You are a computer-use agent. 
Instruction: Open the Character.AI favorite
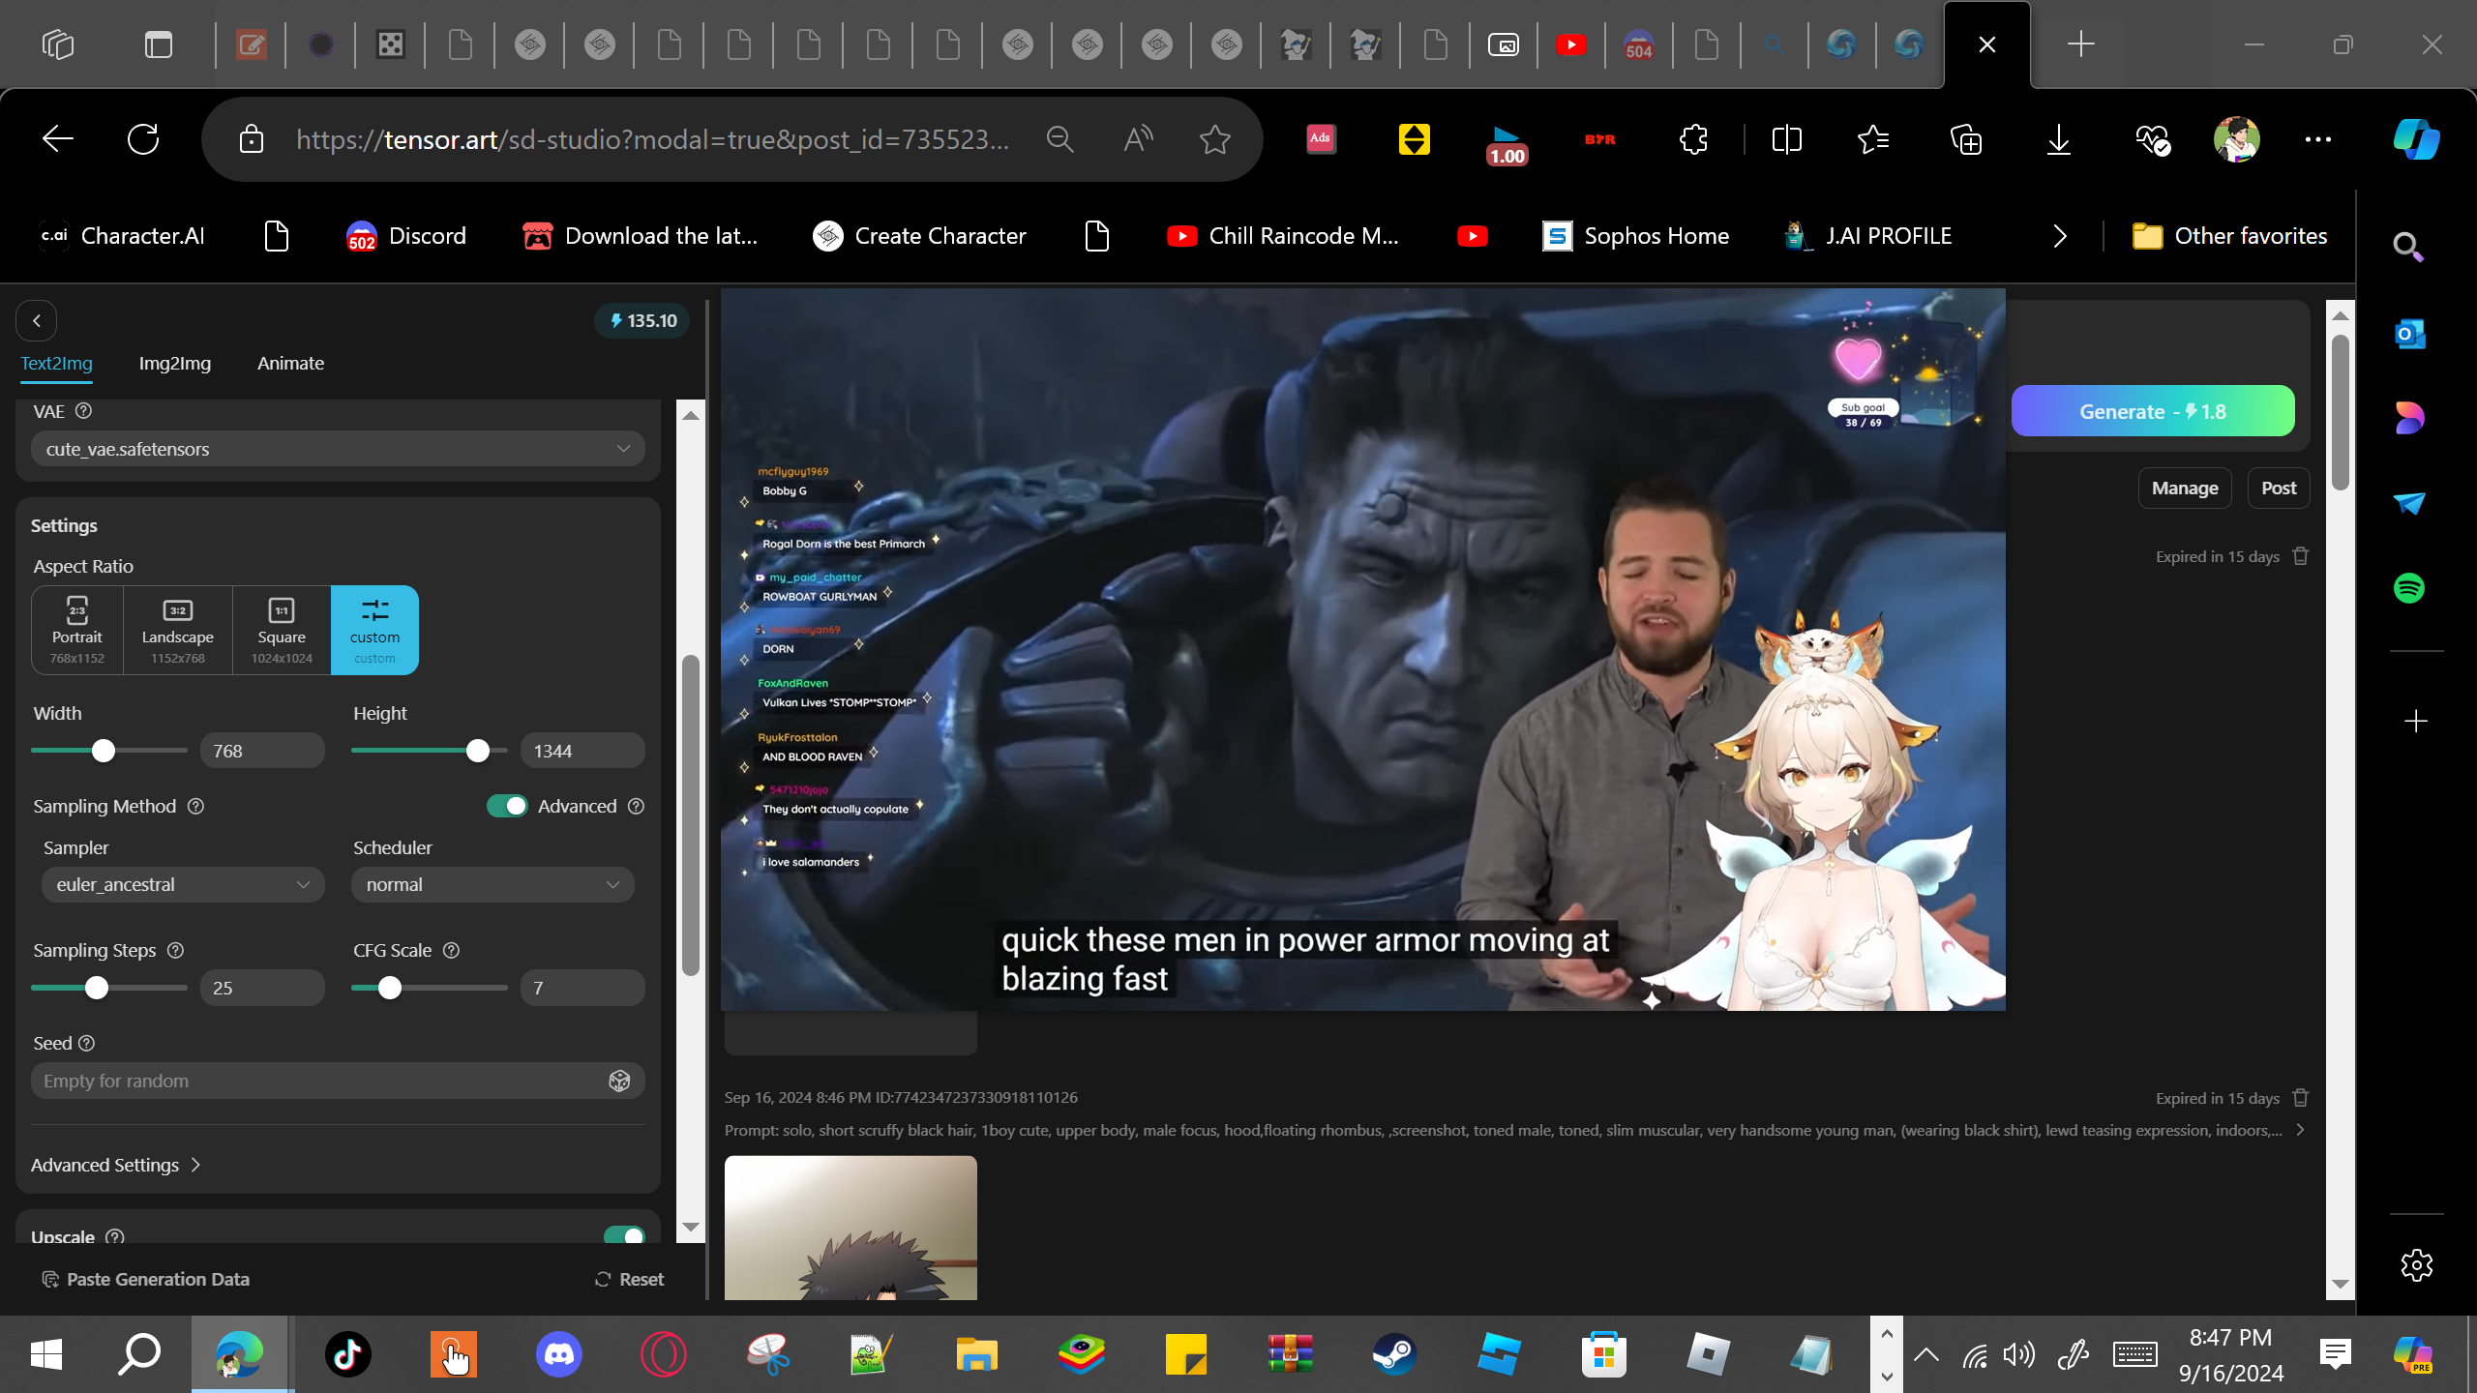pyautogui.click(x=123, y=236)
